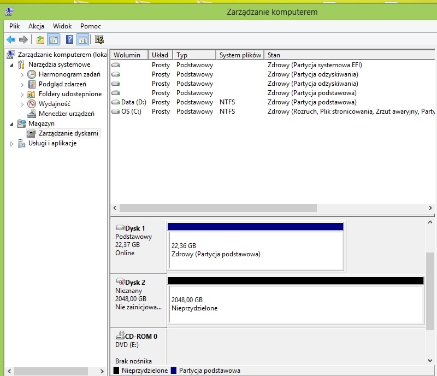Select the Dysk 2 black unallocated 2048,00 GB space
Image resolution: width=437 pixels, height=376 pixels.
coord(296,301)
